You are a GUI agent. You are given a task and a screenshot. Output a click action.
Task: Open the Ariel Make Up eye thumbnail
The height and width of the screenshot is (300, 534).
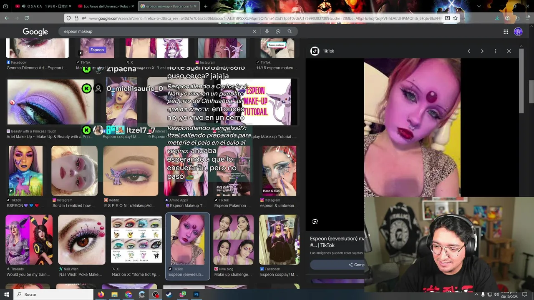coord(50,102)
